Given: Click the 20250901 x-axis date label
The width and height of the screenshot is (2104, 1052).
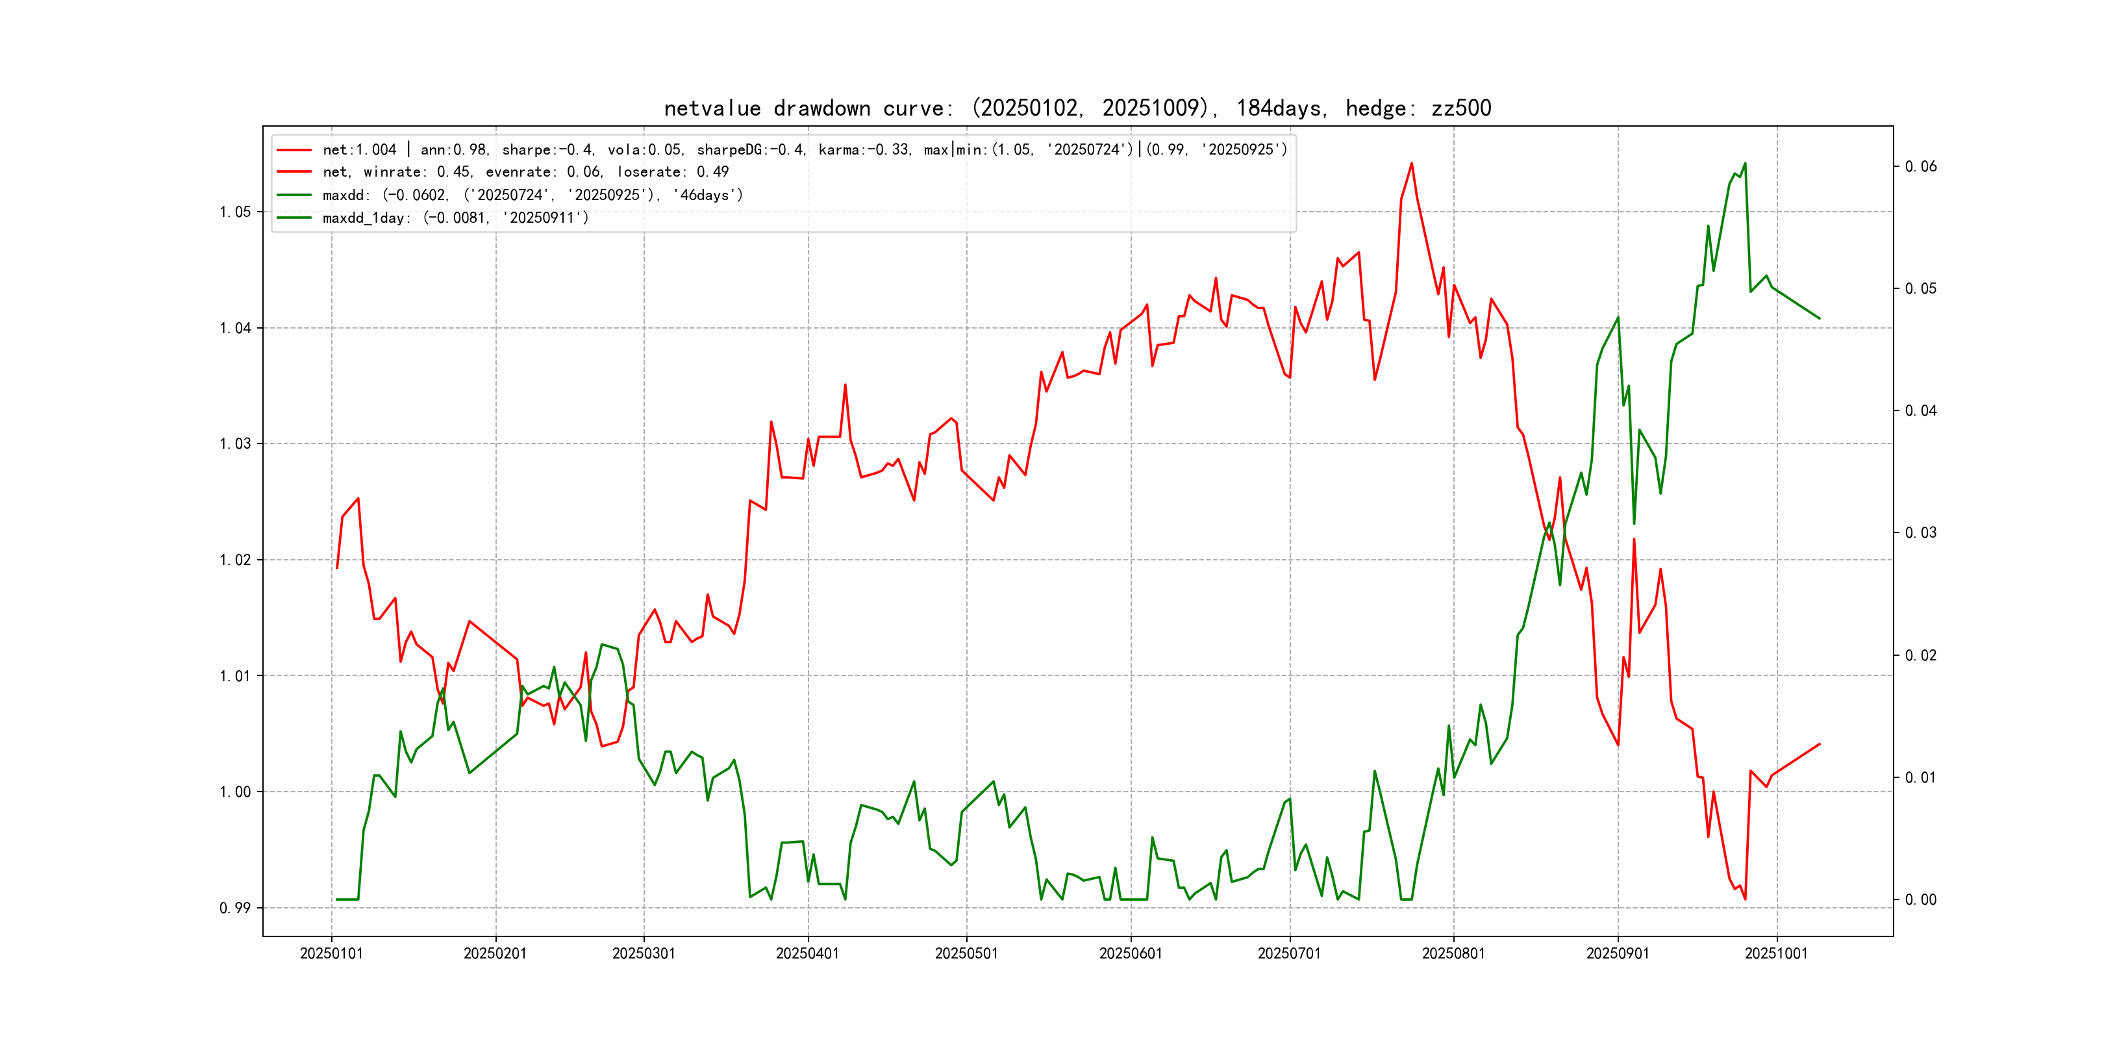Looking at the screenshot, I should point(1617,954).
